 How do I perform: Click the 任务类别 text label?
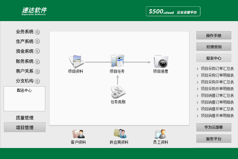tap(118, 102)
